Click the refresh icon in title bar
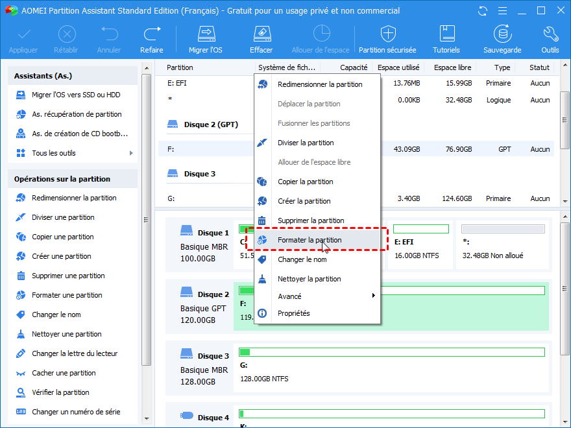Viewport: 571px width, 428px height. coord(482,11)
